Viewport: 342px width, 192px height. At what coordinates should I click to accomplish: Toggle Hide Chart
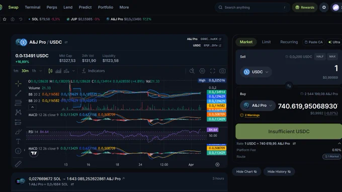point(246,172)
